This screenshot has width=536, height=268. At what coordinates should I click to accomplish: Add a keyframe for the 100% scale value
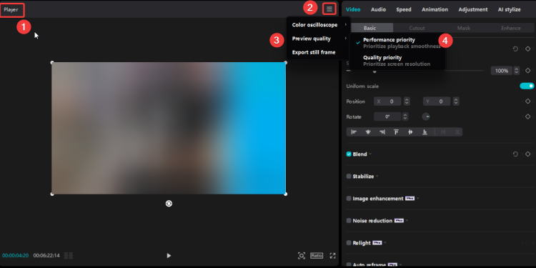click(528, 71)
